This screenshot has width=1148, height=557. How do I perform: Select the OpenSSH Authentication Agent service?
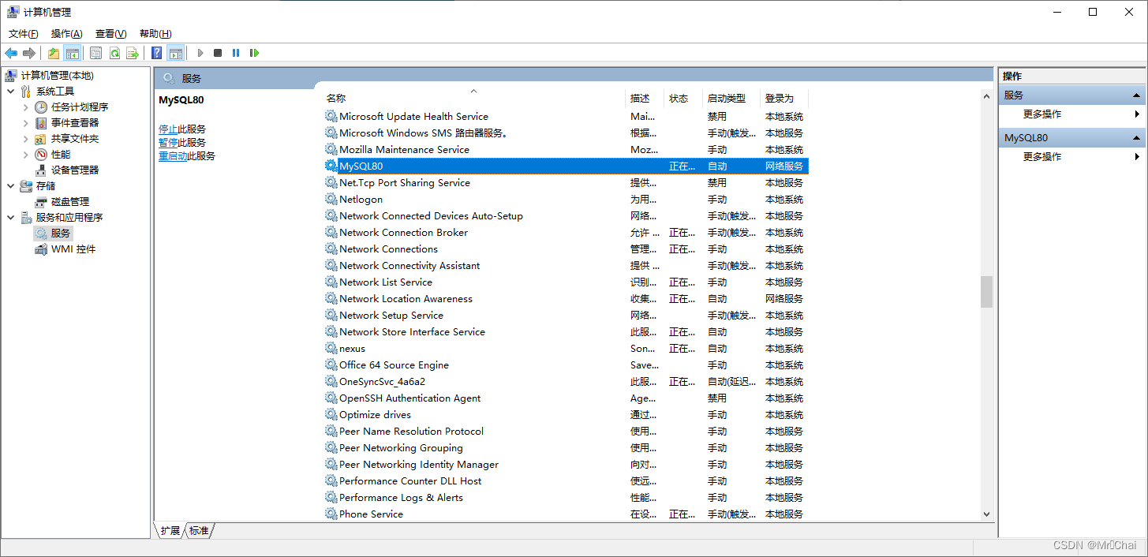tap(566, 398)
